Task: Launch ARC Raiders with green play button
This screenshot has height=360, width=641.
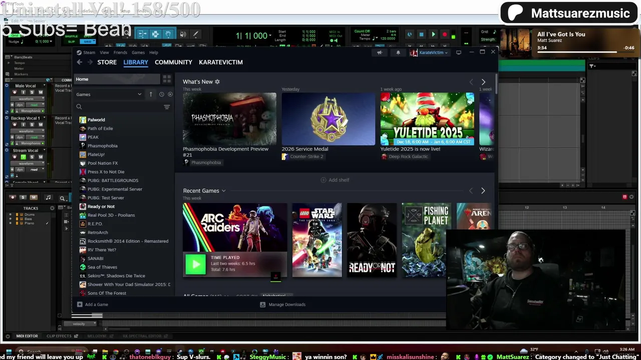Action: 195,263
